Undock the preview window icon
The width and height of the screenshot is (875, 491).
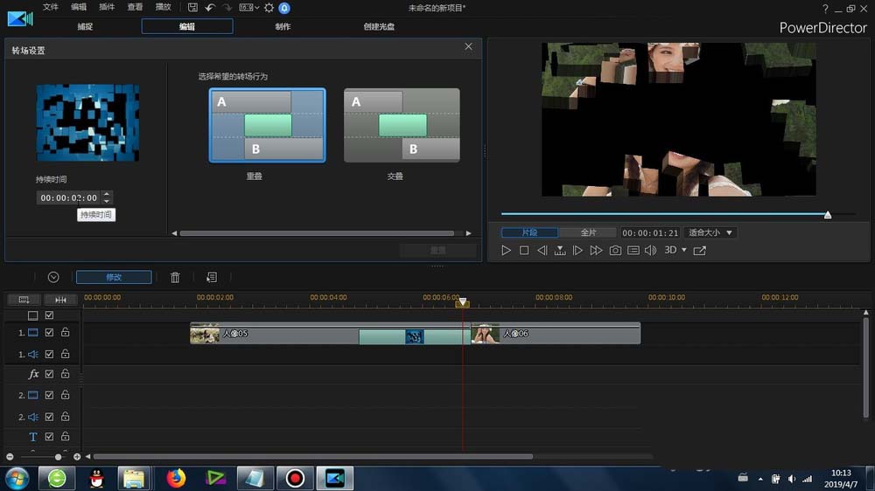point(699,251)
